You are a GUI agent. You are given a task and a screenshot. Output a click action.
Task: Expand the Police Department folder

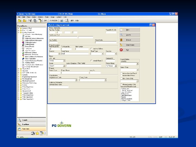[x=19, y=87]
